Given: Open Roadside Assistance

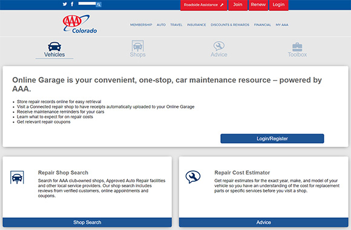Looking at the screenshot, I should (204, 5).
